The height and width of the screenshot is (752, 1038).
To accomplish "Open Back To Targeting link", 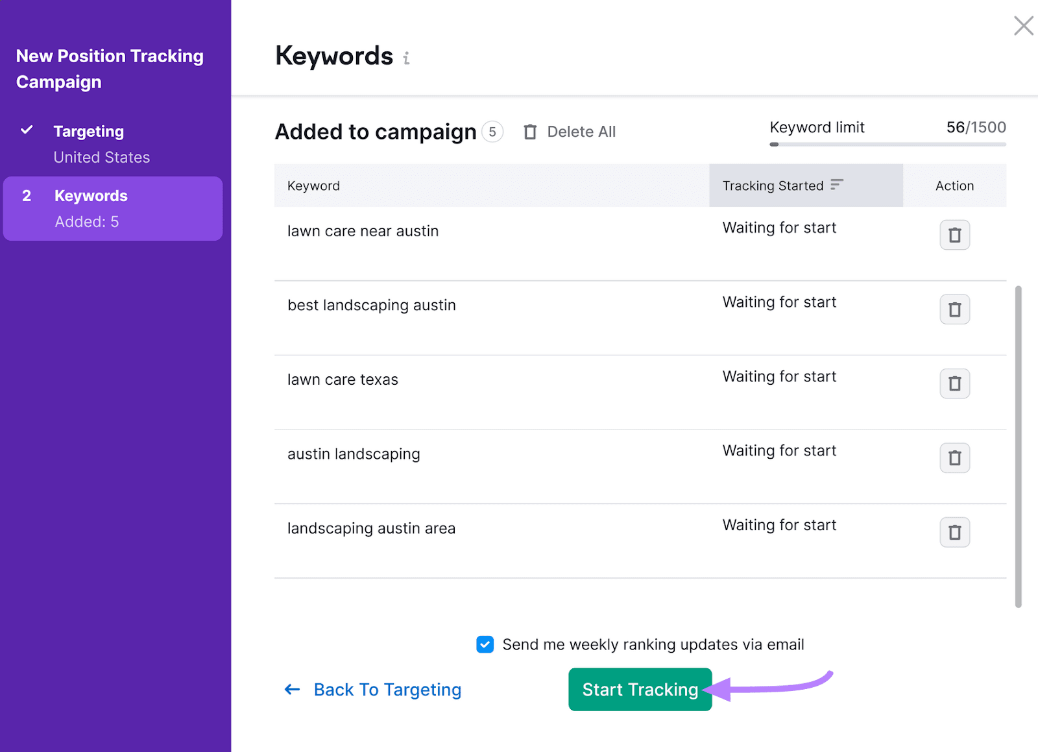I will click(387, 689).
